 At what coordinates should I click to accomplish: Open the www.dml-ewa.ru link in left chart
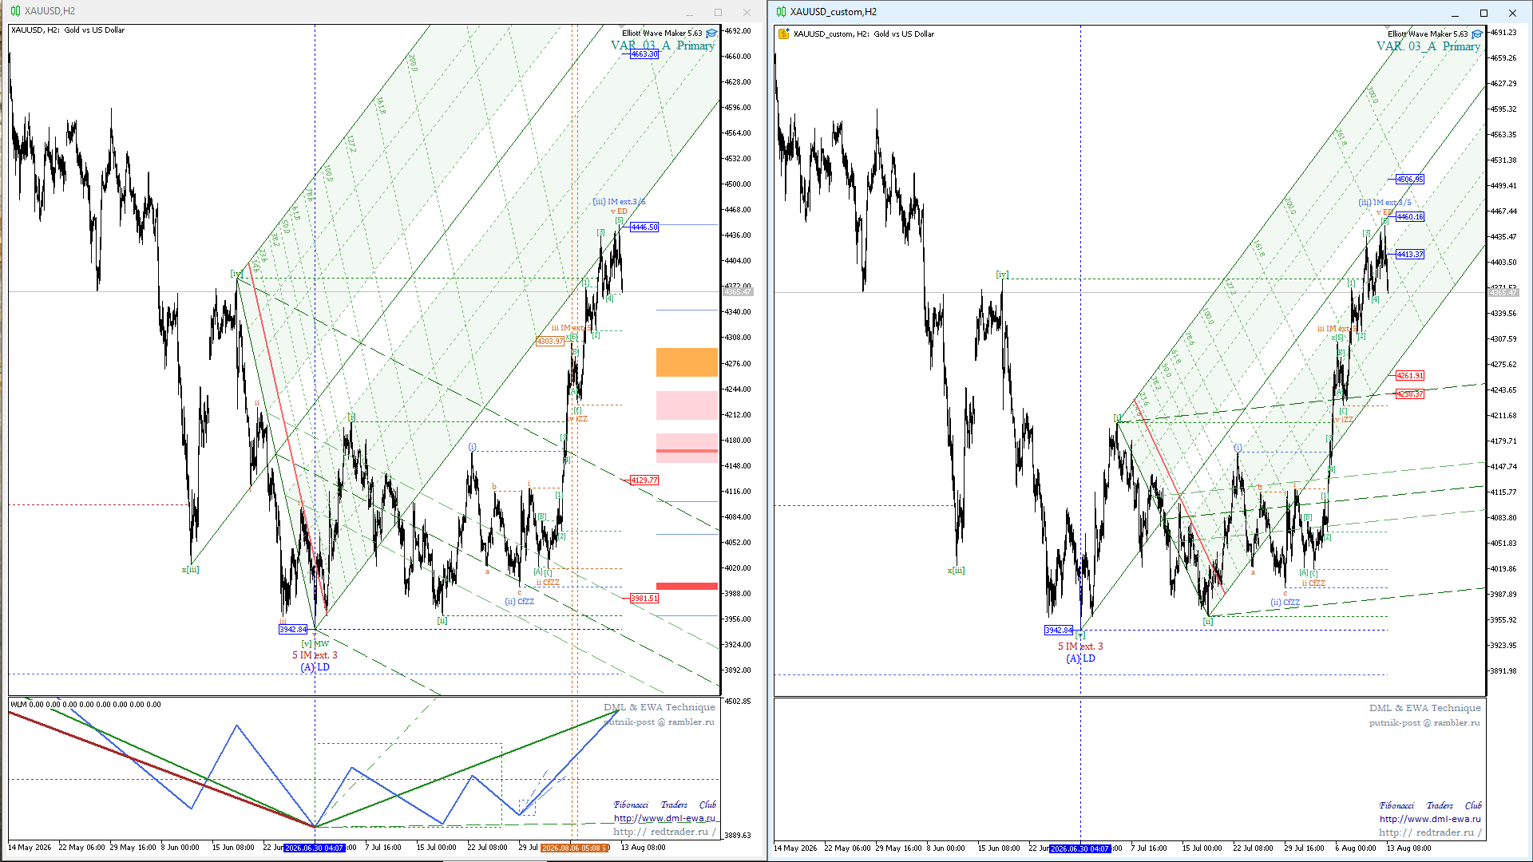tap(664, 818)
